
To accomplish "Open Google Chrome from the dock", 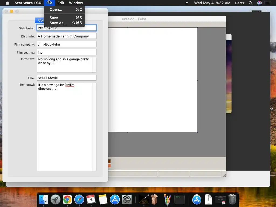I will tap(67, 199).
